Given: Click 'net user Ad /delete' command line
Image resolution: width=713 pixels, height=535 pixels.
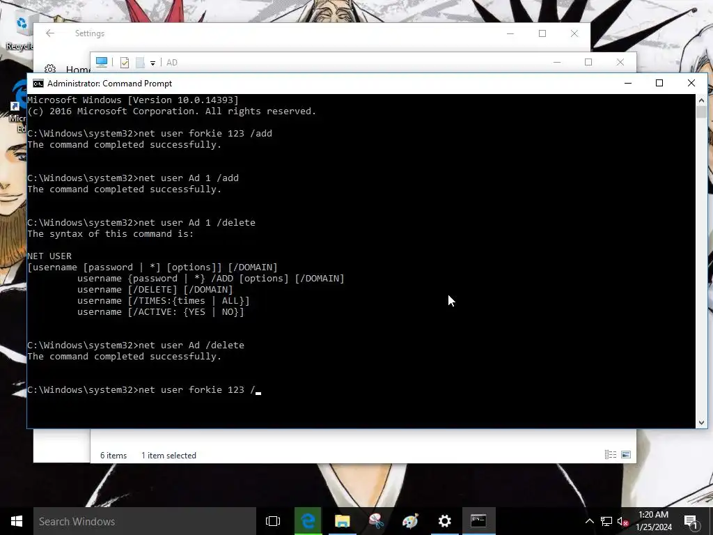Looking at the screenshot, I should 136,346.
